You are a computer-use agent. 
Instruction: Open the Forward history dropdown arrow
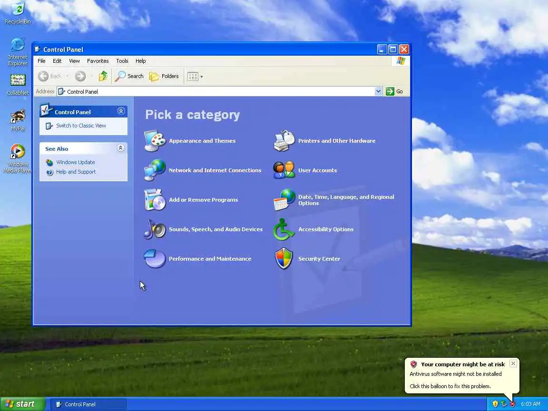[91, 76]
